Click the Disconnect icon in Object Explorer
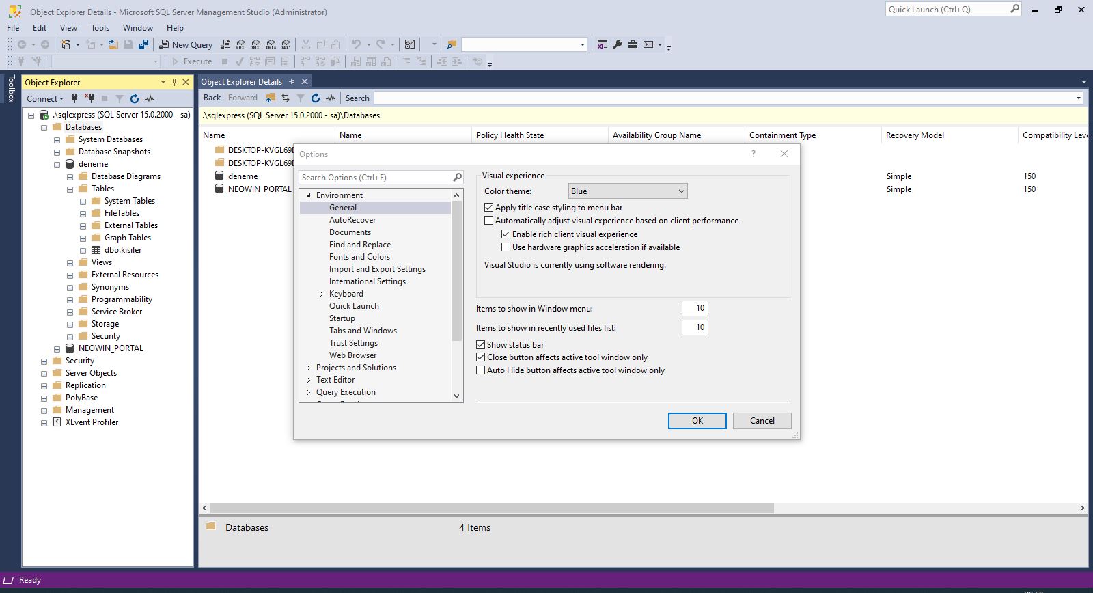The image size is (1093, 593). (89, 98)
